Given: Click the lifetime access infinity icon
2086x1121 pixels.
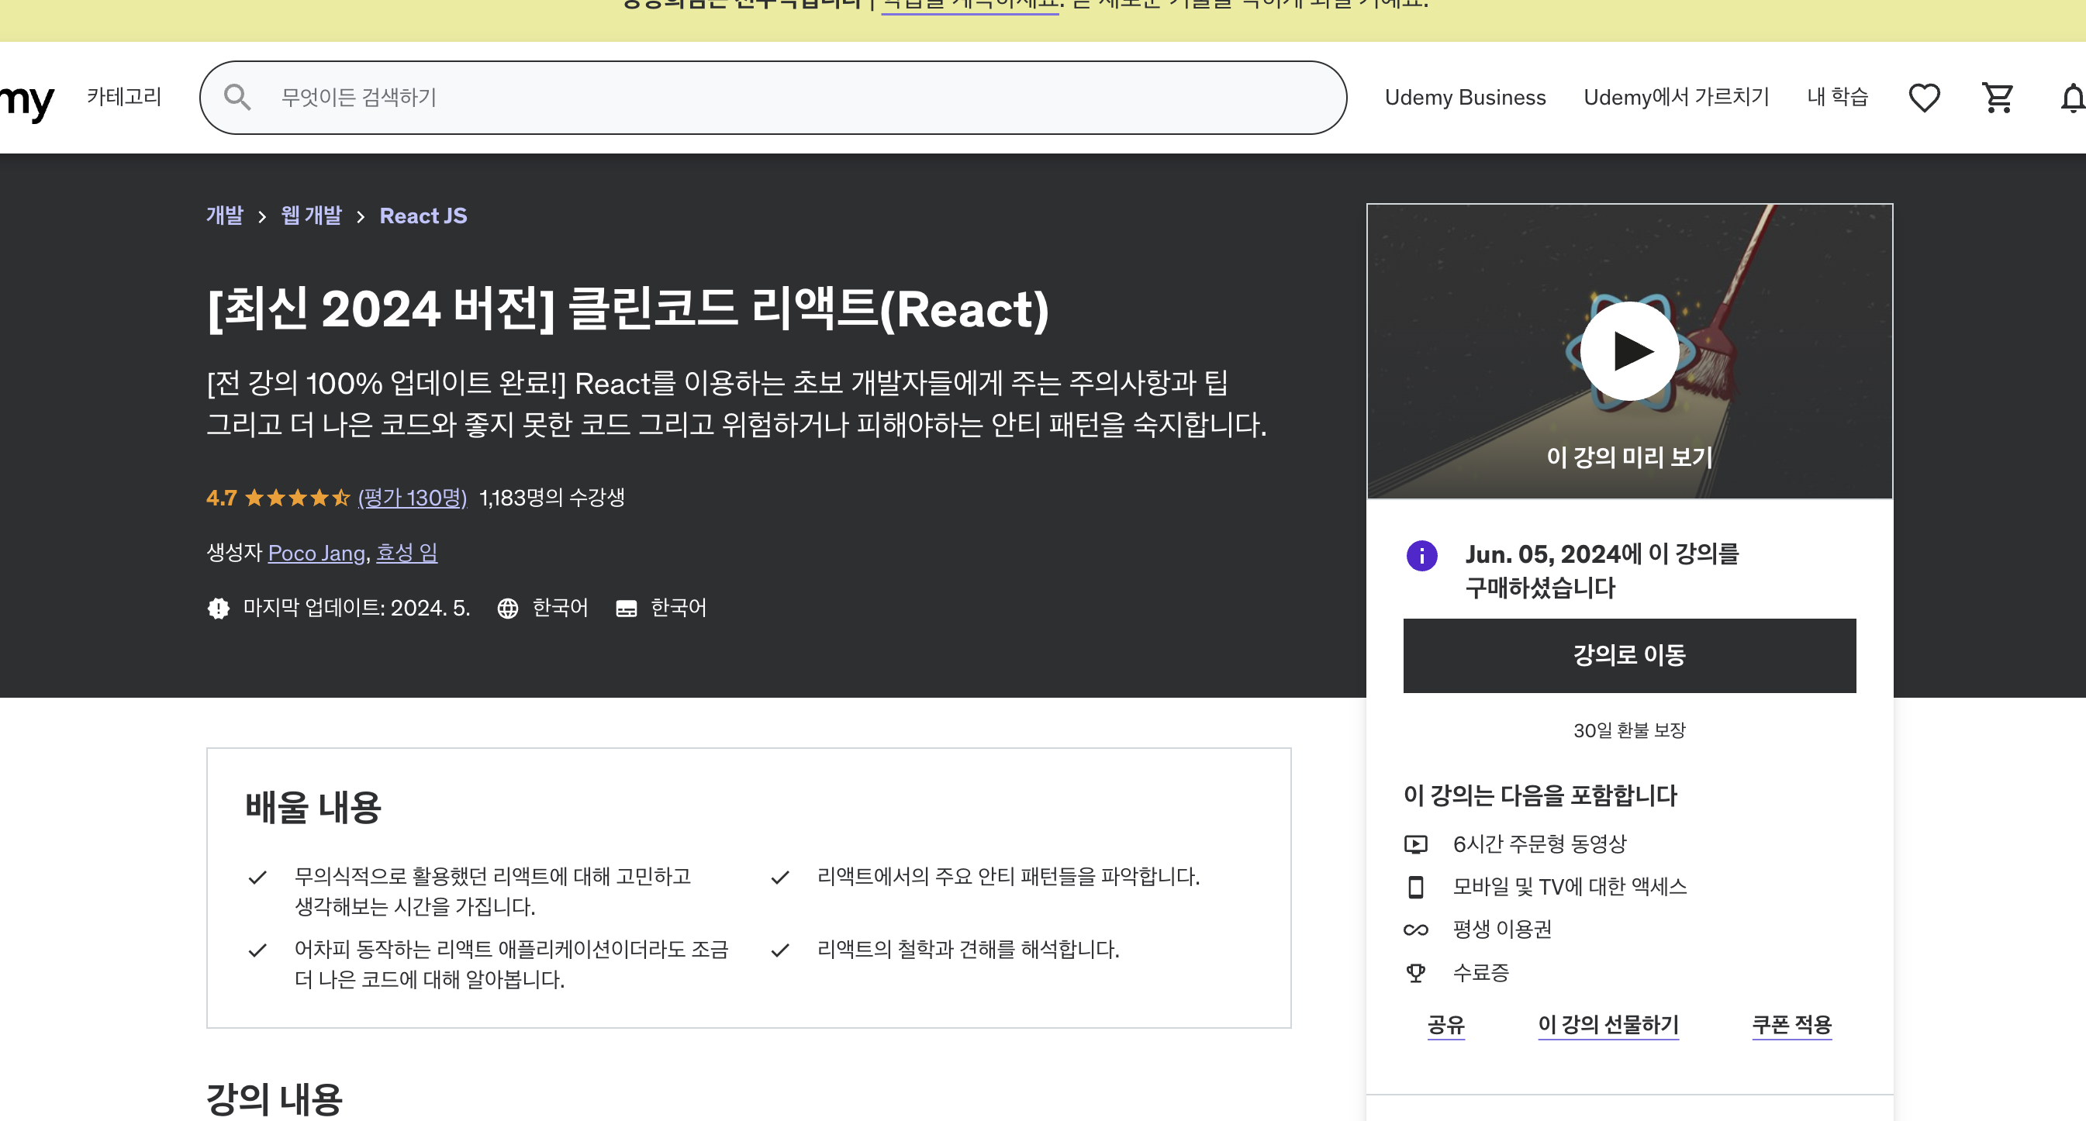Looking at the screenshot, I should [x=1415, y=930].
